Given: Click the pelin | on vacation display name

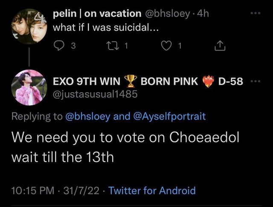Looking at the screenshot, I should tap(96, 14).
